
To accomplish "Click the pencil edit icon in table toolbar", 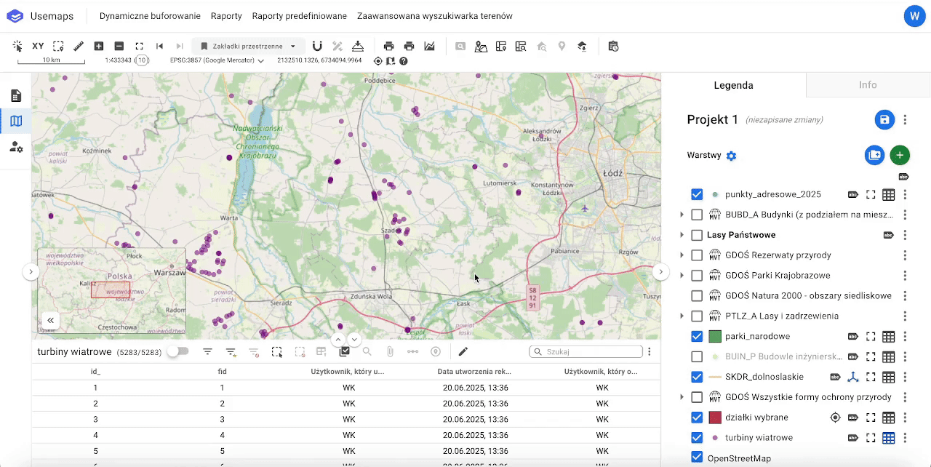I will [x=463, y=351].
